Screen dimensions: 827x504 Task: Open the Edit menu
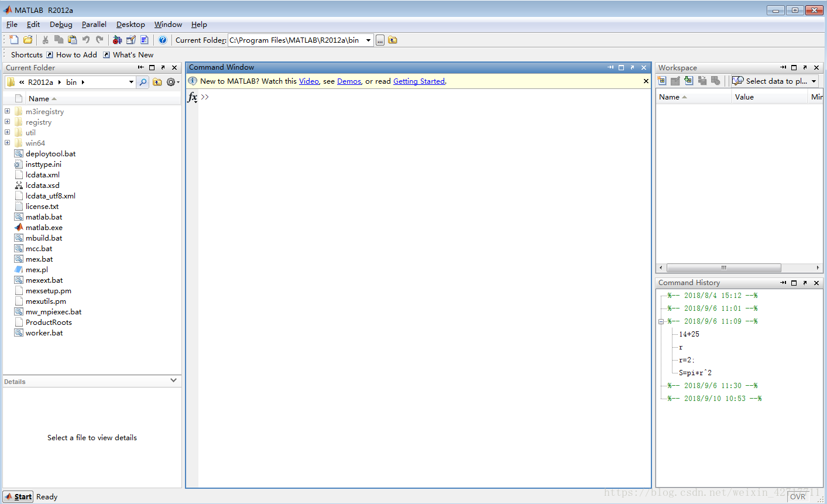(33, 25)
